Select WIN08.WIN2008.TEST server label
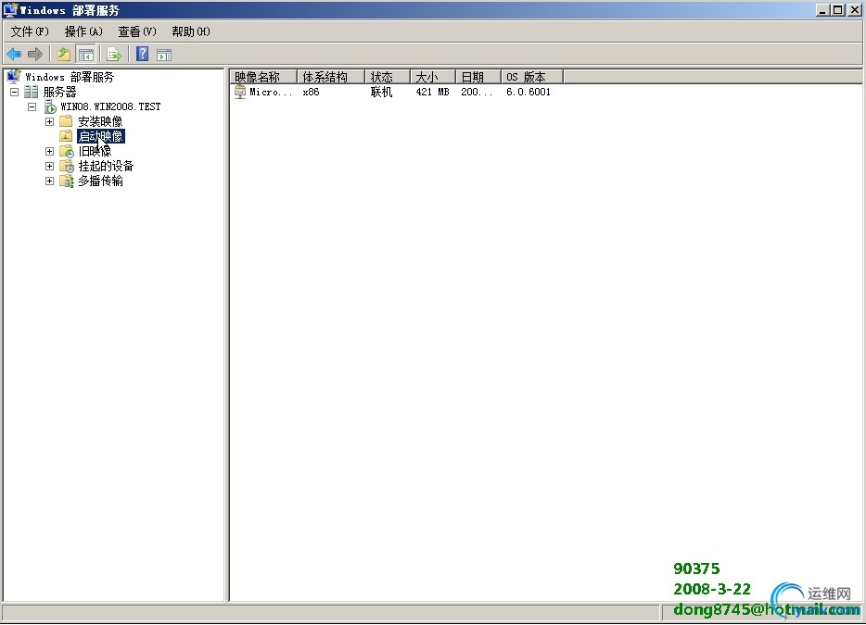 pyautogui.click(x=110, y=106)
